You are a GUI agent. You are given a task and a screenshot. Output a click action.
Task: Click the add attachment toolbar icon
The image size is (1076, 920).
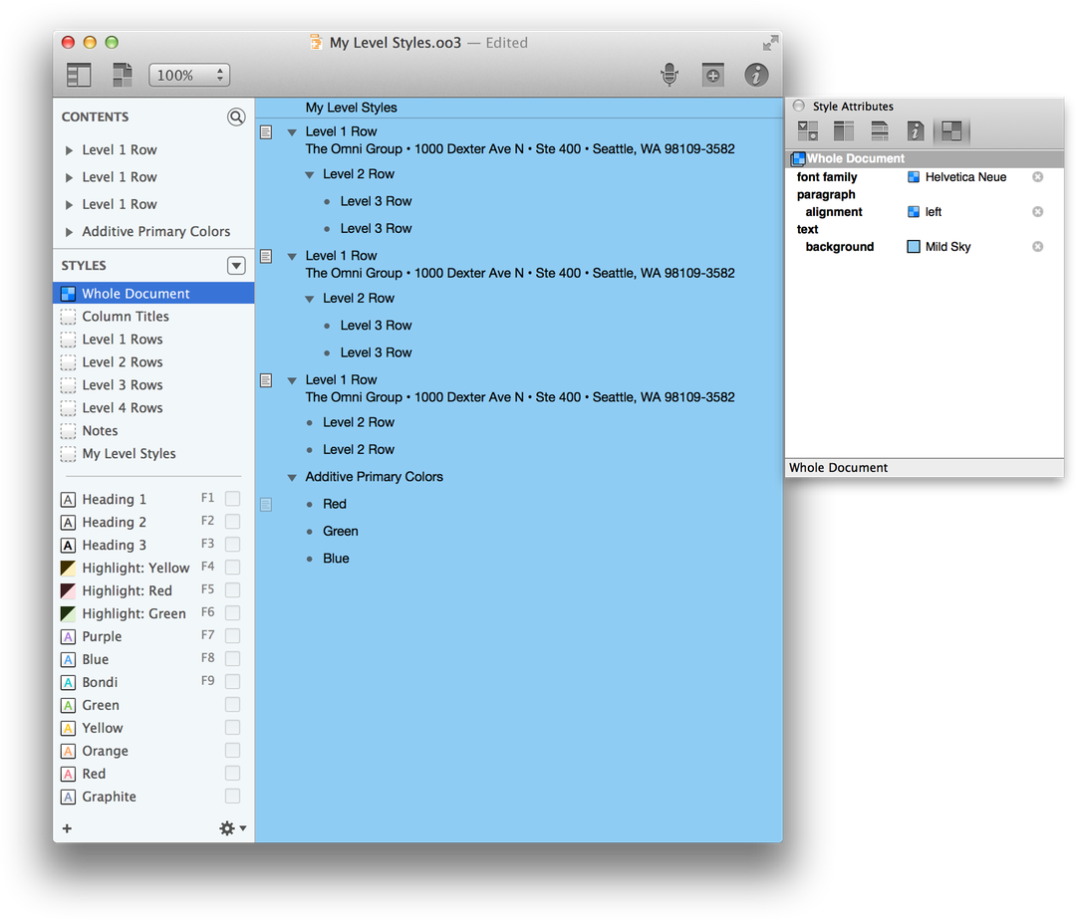click(713, 75)
